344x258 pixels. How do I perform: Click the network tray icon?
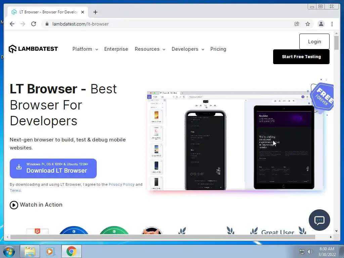click(x=302, y=252)
